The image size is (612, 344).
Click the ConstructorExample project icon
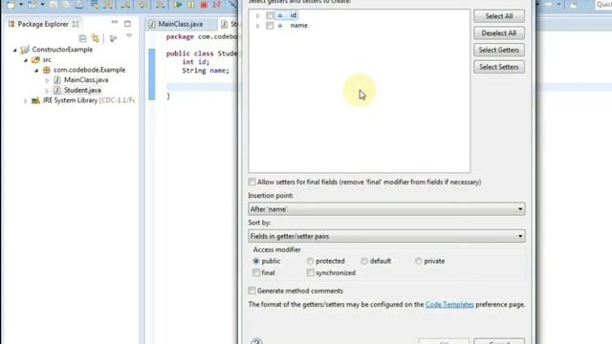click(25, 50)
